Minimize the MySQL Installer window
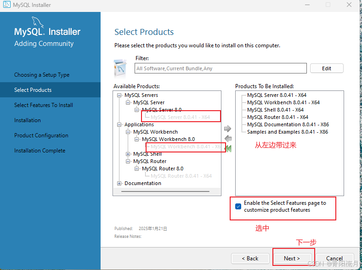This screenshot has height=270, width=362. pos(307,5)
